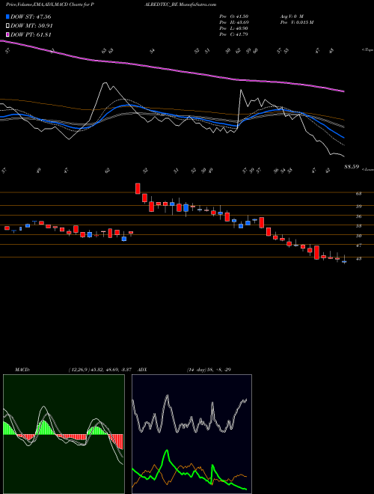This screenshot has width=374, height=494.
Task: Click the tall red gap-up candlestick above the 63 line
Action: coord(138,189)
